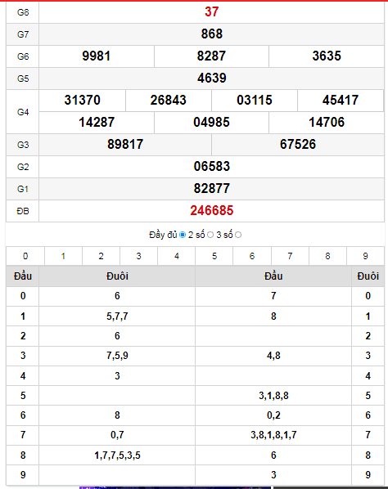Choose digit filter tab 3
The width and height of the screenshot is (388, 489).
[x=139, y=256]
